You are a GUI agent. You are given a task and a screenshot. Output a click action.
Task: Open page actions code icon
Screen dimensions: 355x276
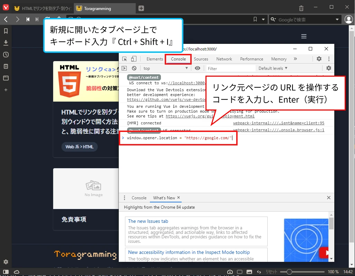tap(259, 272)
